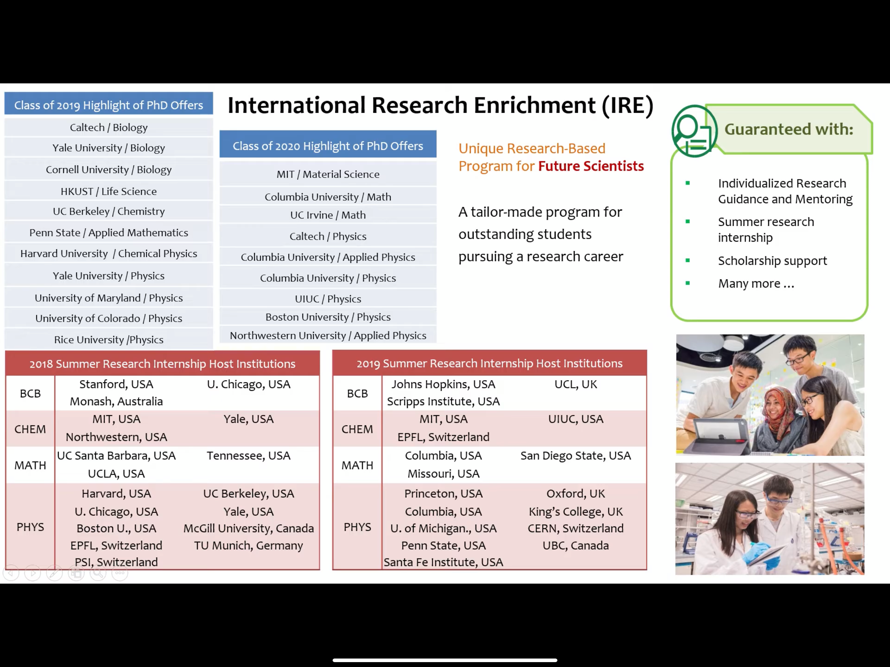Screen dimensions: 890x667
Task: Click the Many more ... bullet
Action: [x=756, y=283]
